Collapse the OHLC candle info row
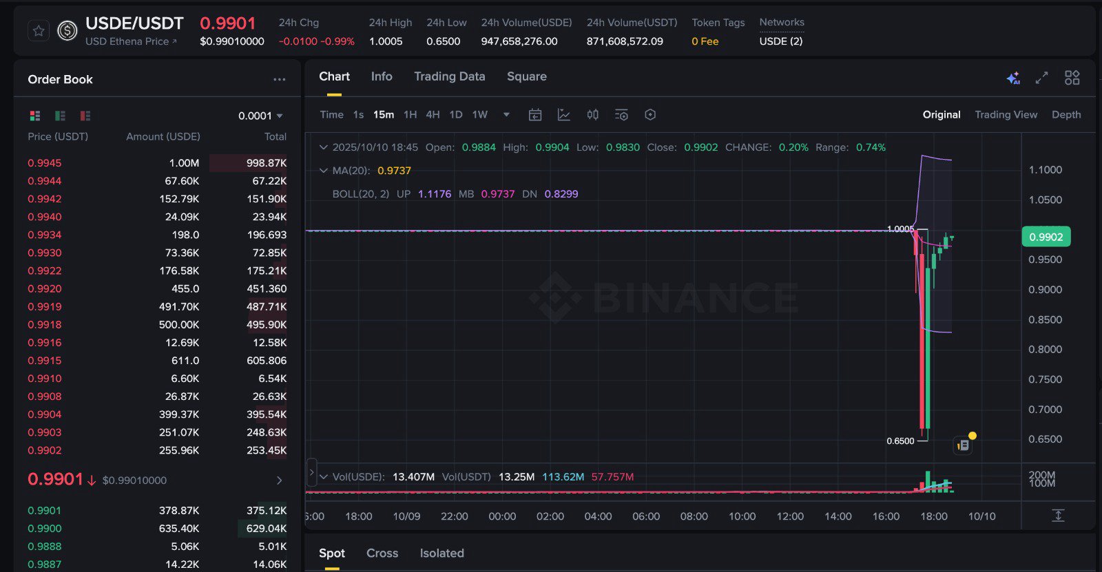This screenshot has width=1102, height=572. [323, 147]
